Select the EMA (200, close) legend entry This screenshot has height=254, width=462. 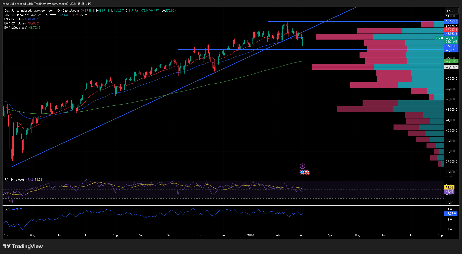coord(16,28)
